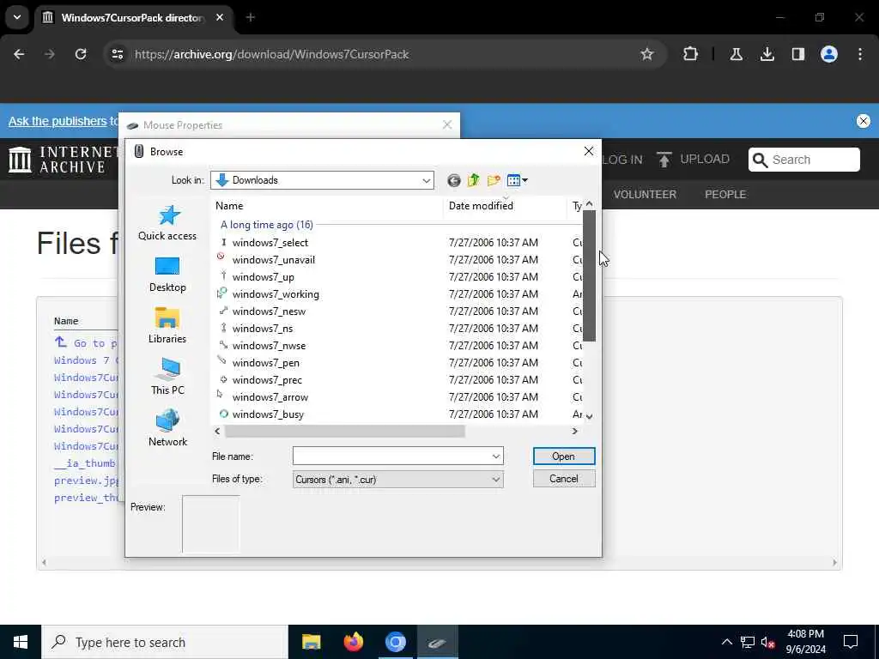Close the Browse dialog
Screen dimensions: 879x659
click(x=589, y=151)
